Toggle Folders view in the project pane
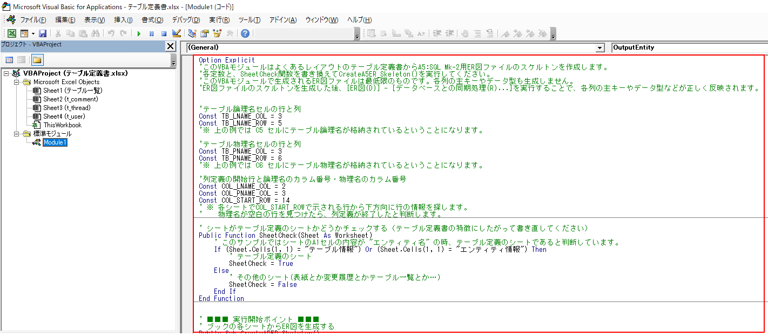Image resolution: width=768 pixels, height=336 pixels. (37, 60)
